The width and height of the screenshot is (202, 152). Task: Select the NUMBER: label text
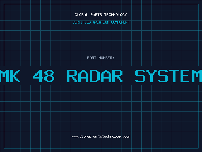[106, 58]
